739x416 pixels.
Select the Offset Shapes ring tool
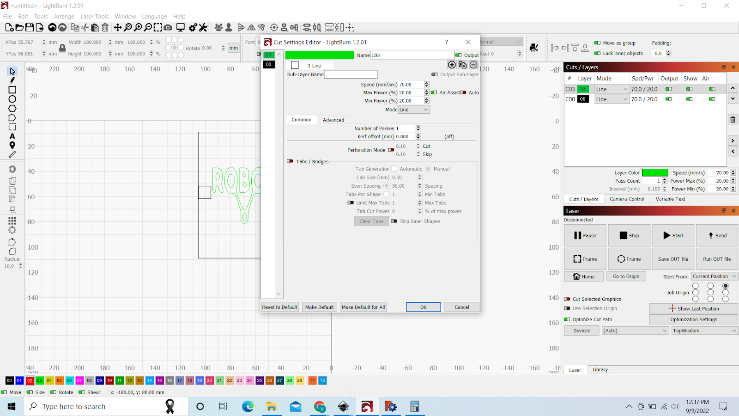click(12, 169)
